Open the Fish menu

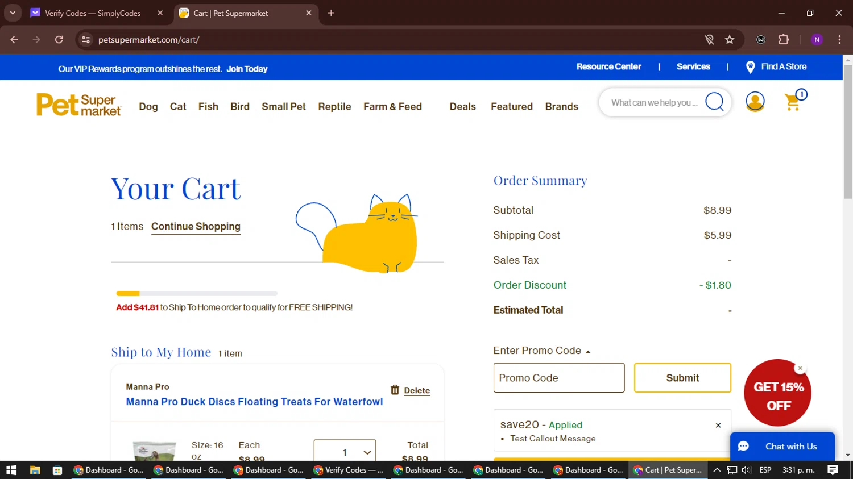[208, 107]
